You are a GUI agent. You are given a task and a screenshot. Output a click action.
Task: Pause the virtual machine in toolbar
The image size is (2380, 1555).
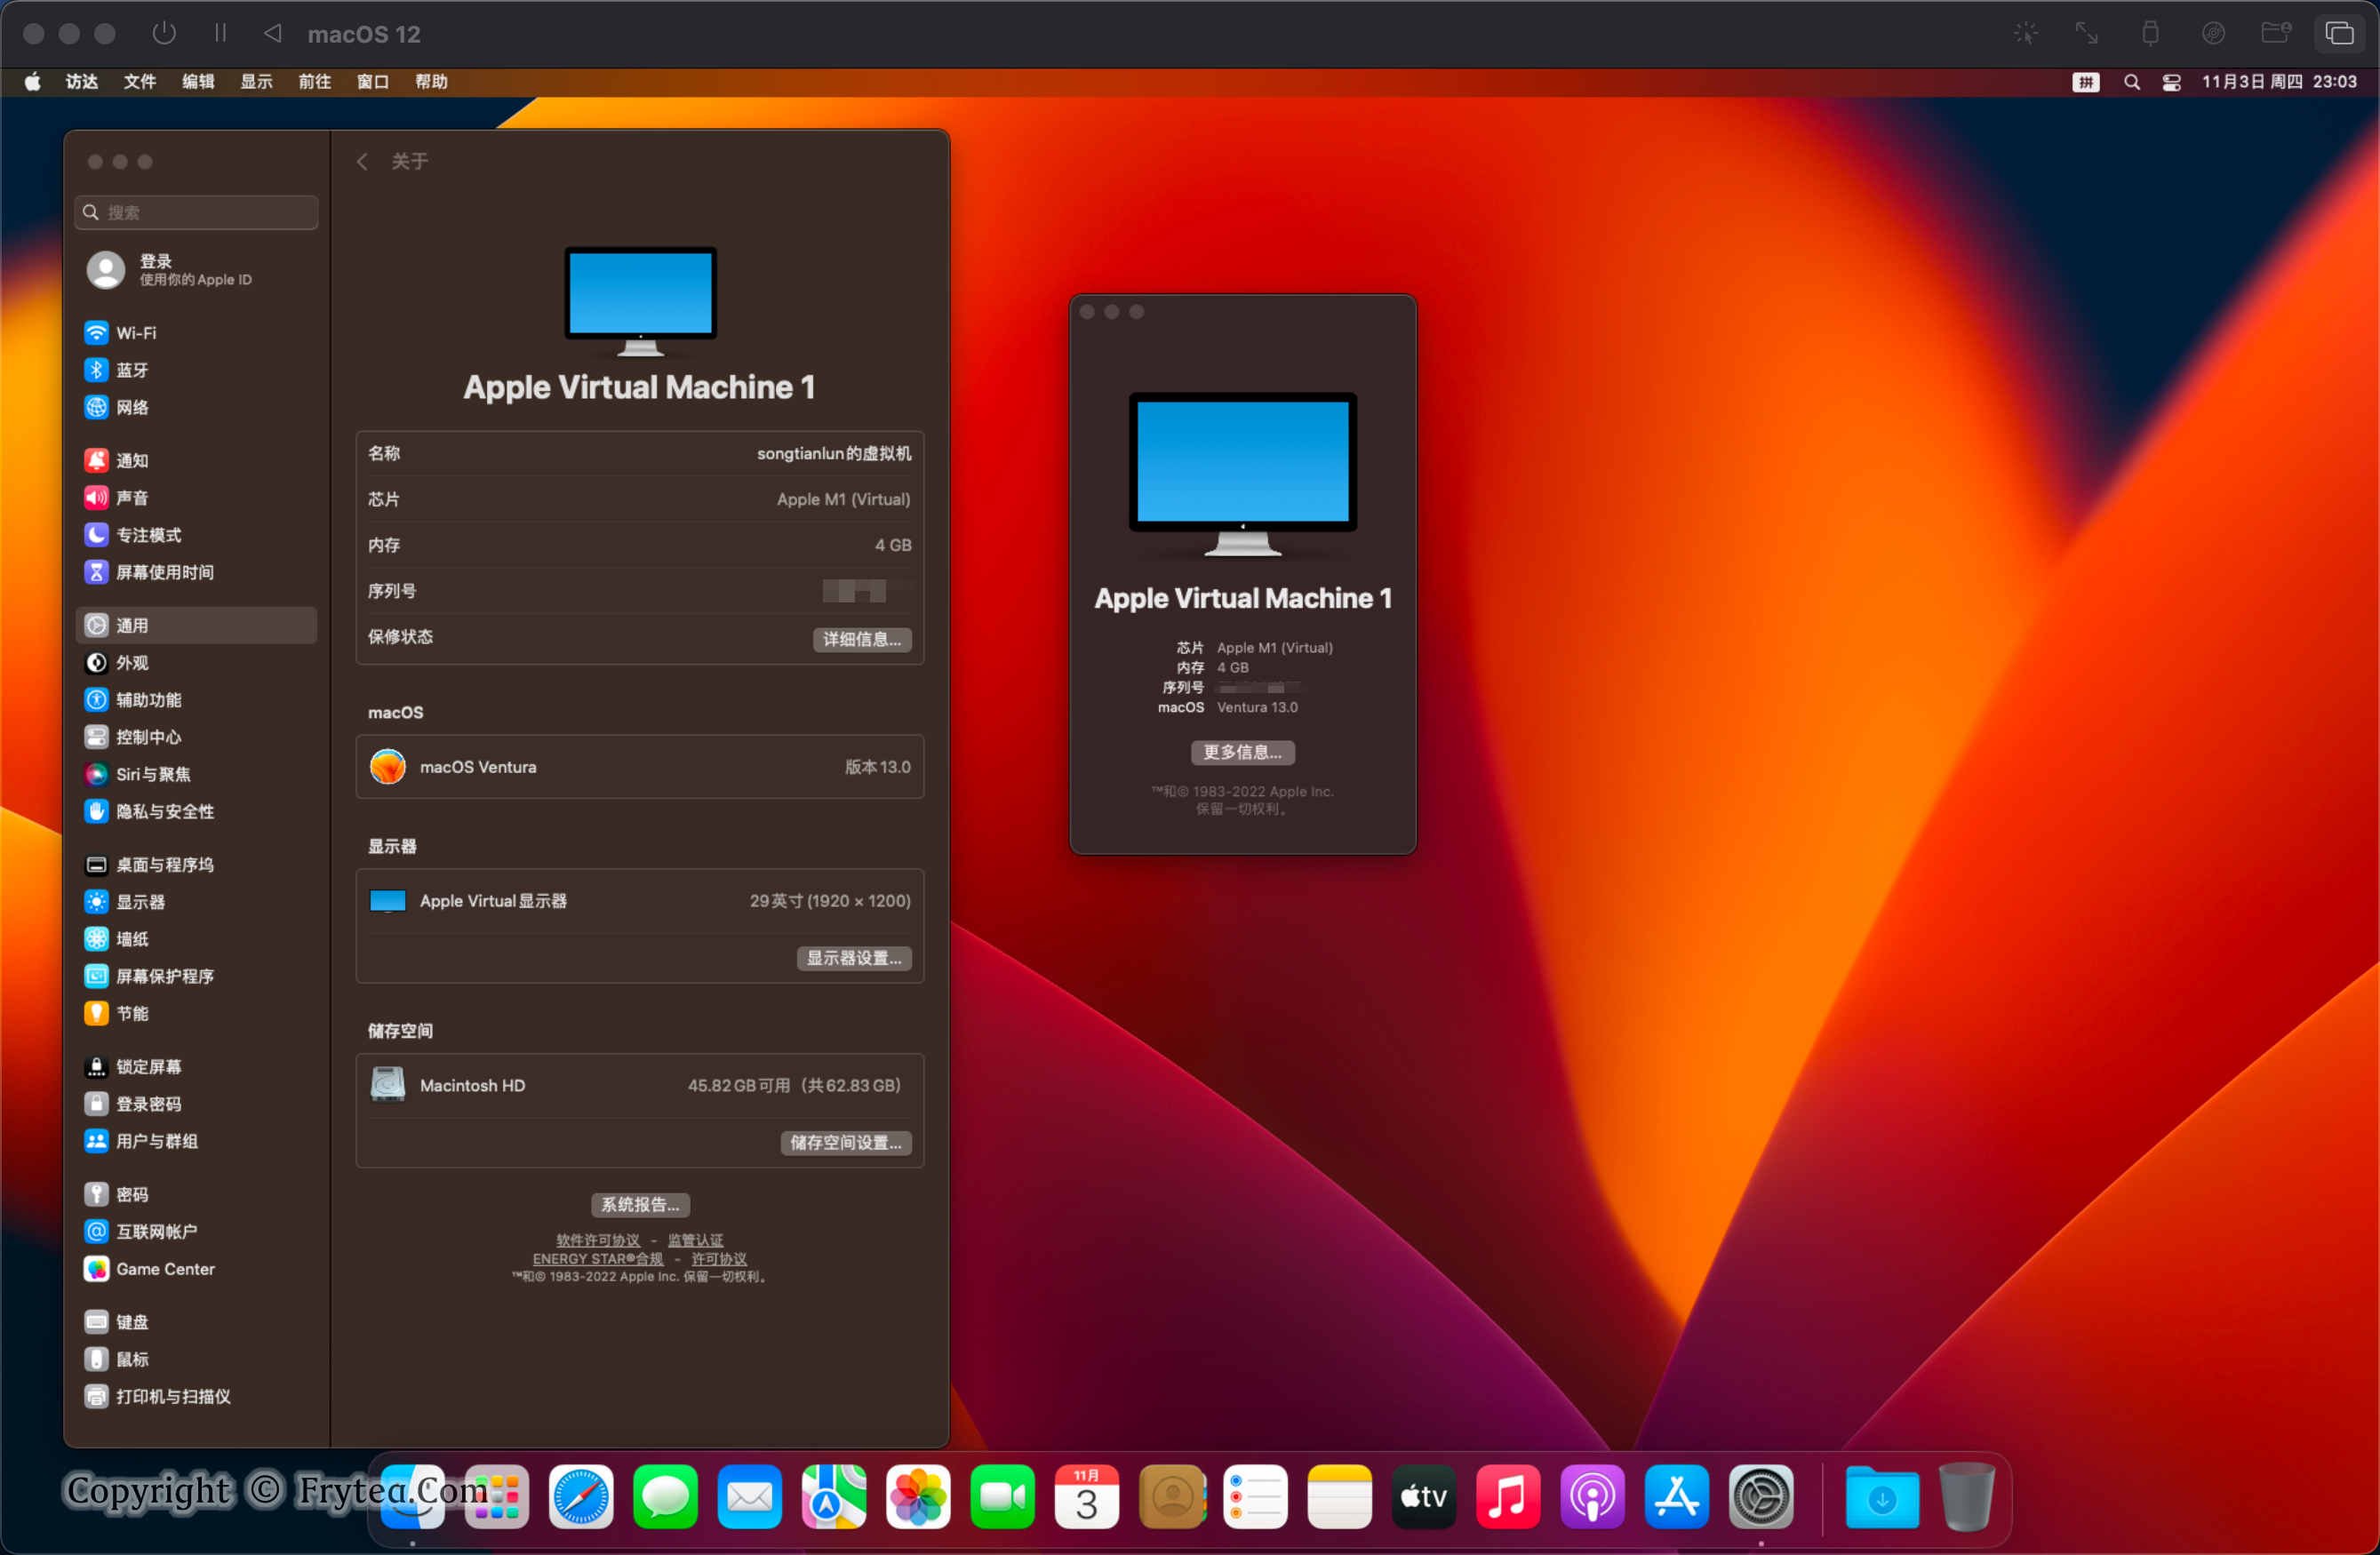tap(220, 33)
